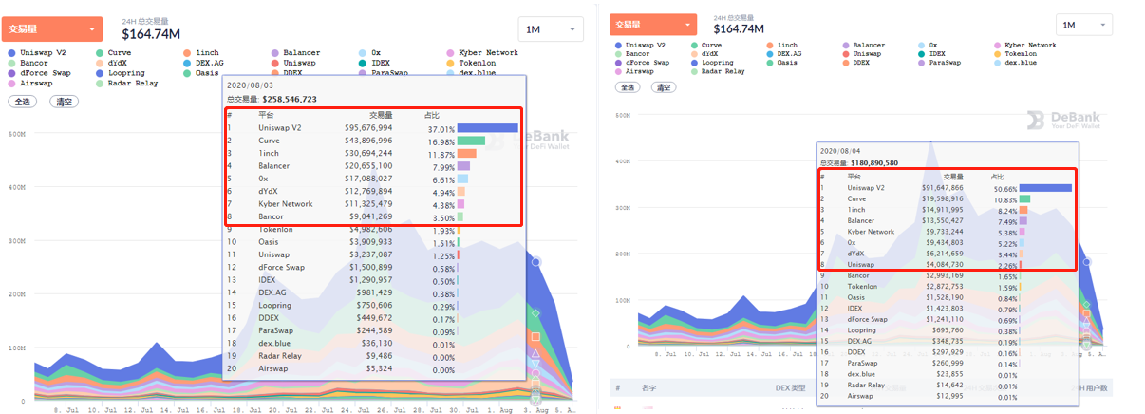This screenshot has width=1145, height=414.
Task: Toggle Loopring legend in left panel
Action: pyautogui.click(x=121, y=73)
